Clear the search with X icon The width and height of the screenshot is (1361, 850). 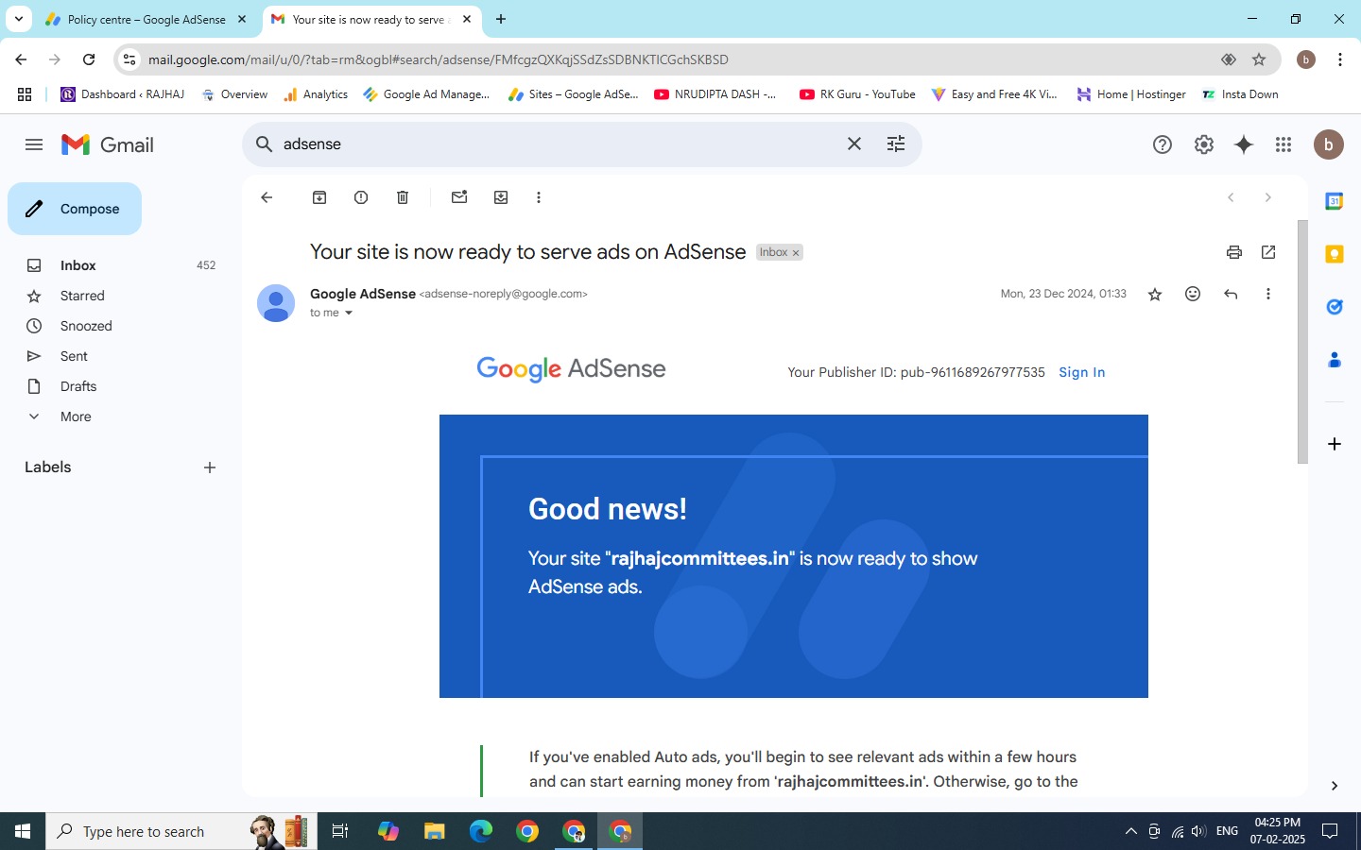[x=854, y=144]
